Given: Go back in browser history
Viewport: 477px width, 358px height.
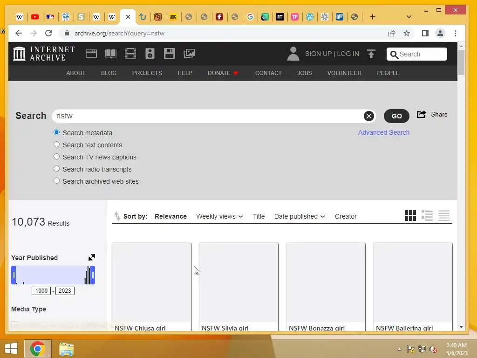Looking at the screenshot, I should 19,33.
